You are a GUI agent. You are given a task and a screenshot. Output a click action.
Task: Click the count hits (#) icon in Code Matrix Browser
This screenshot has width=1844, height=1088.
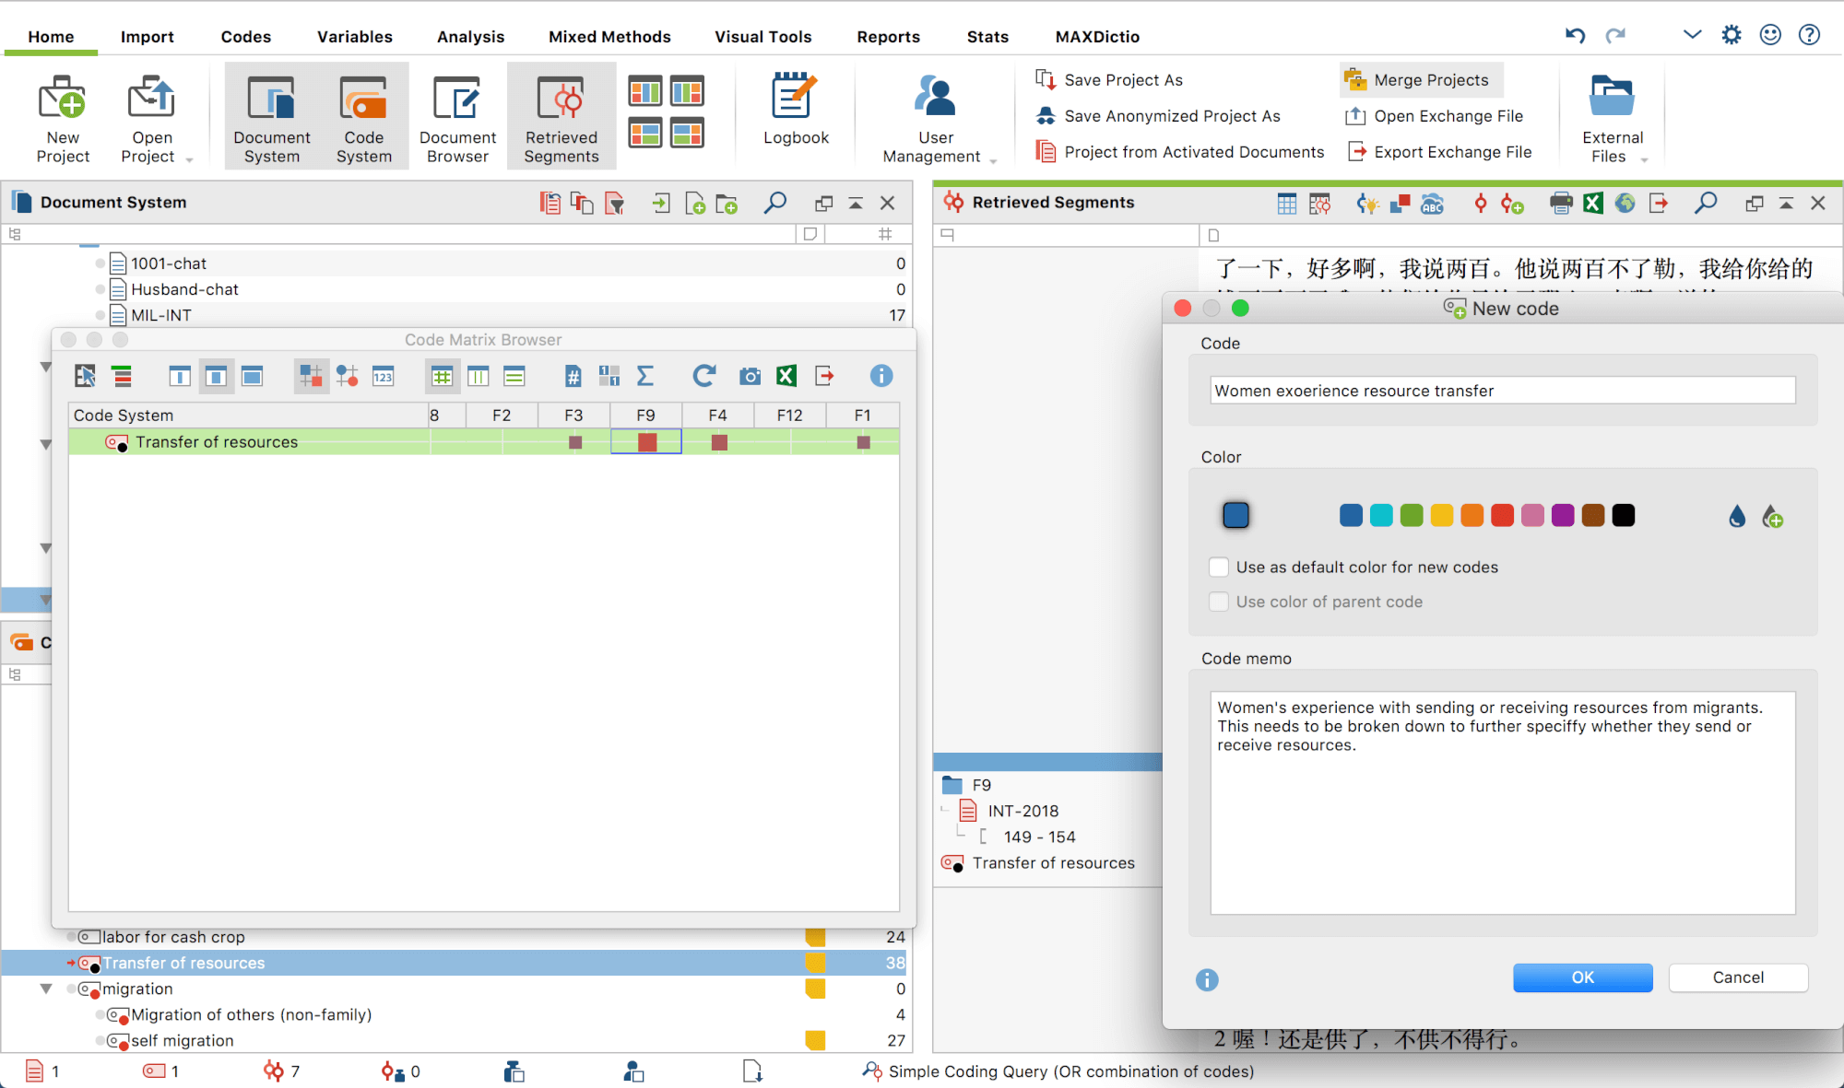[x=573, y=376]
